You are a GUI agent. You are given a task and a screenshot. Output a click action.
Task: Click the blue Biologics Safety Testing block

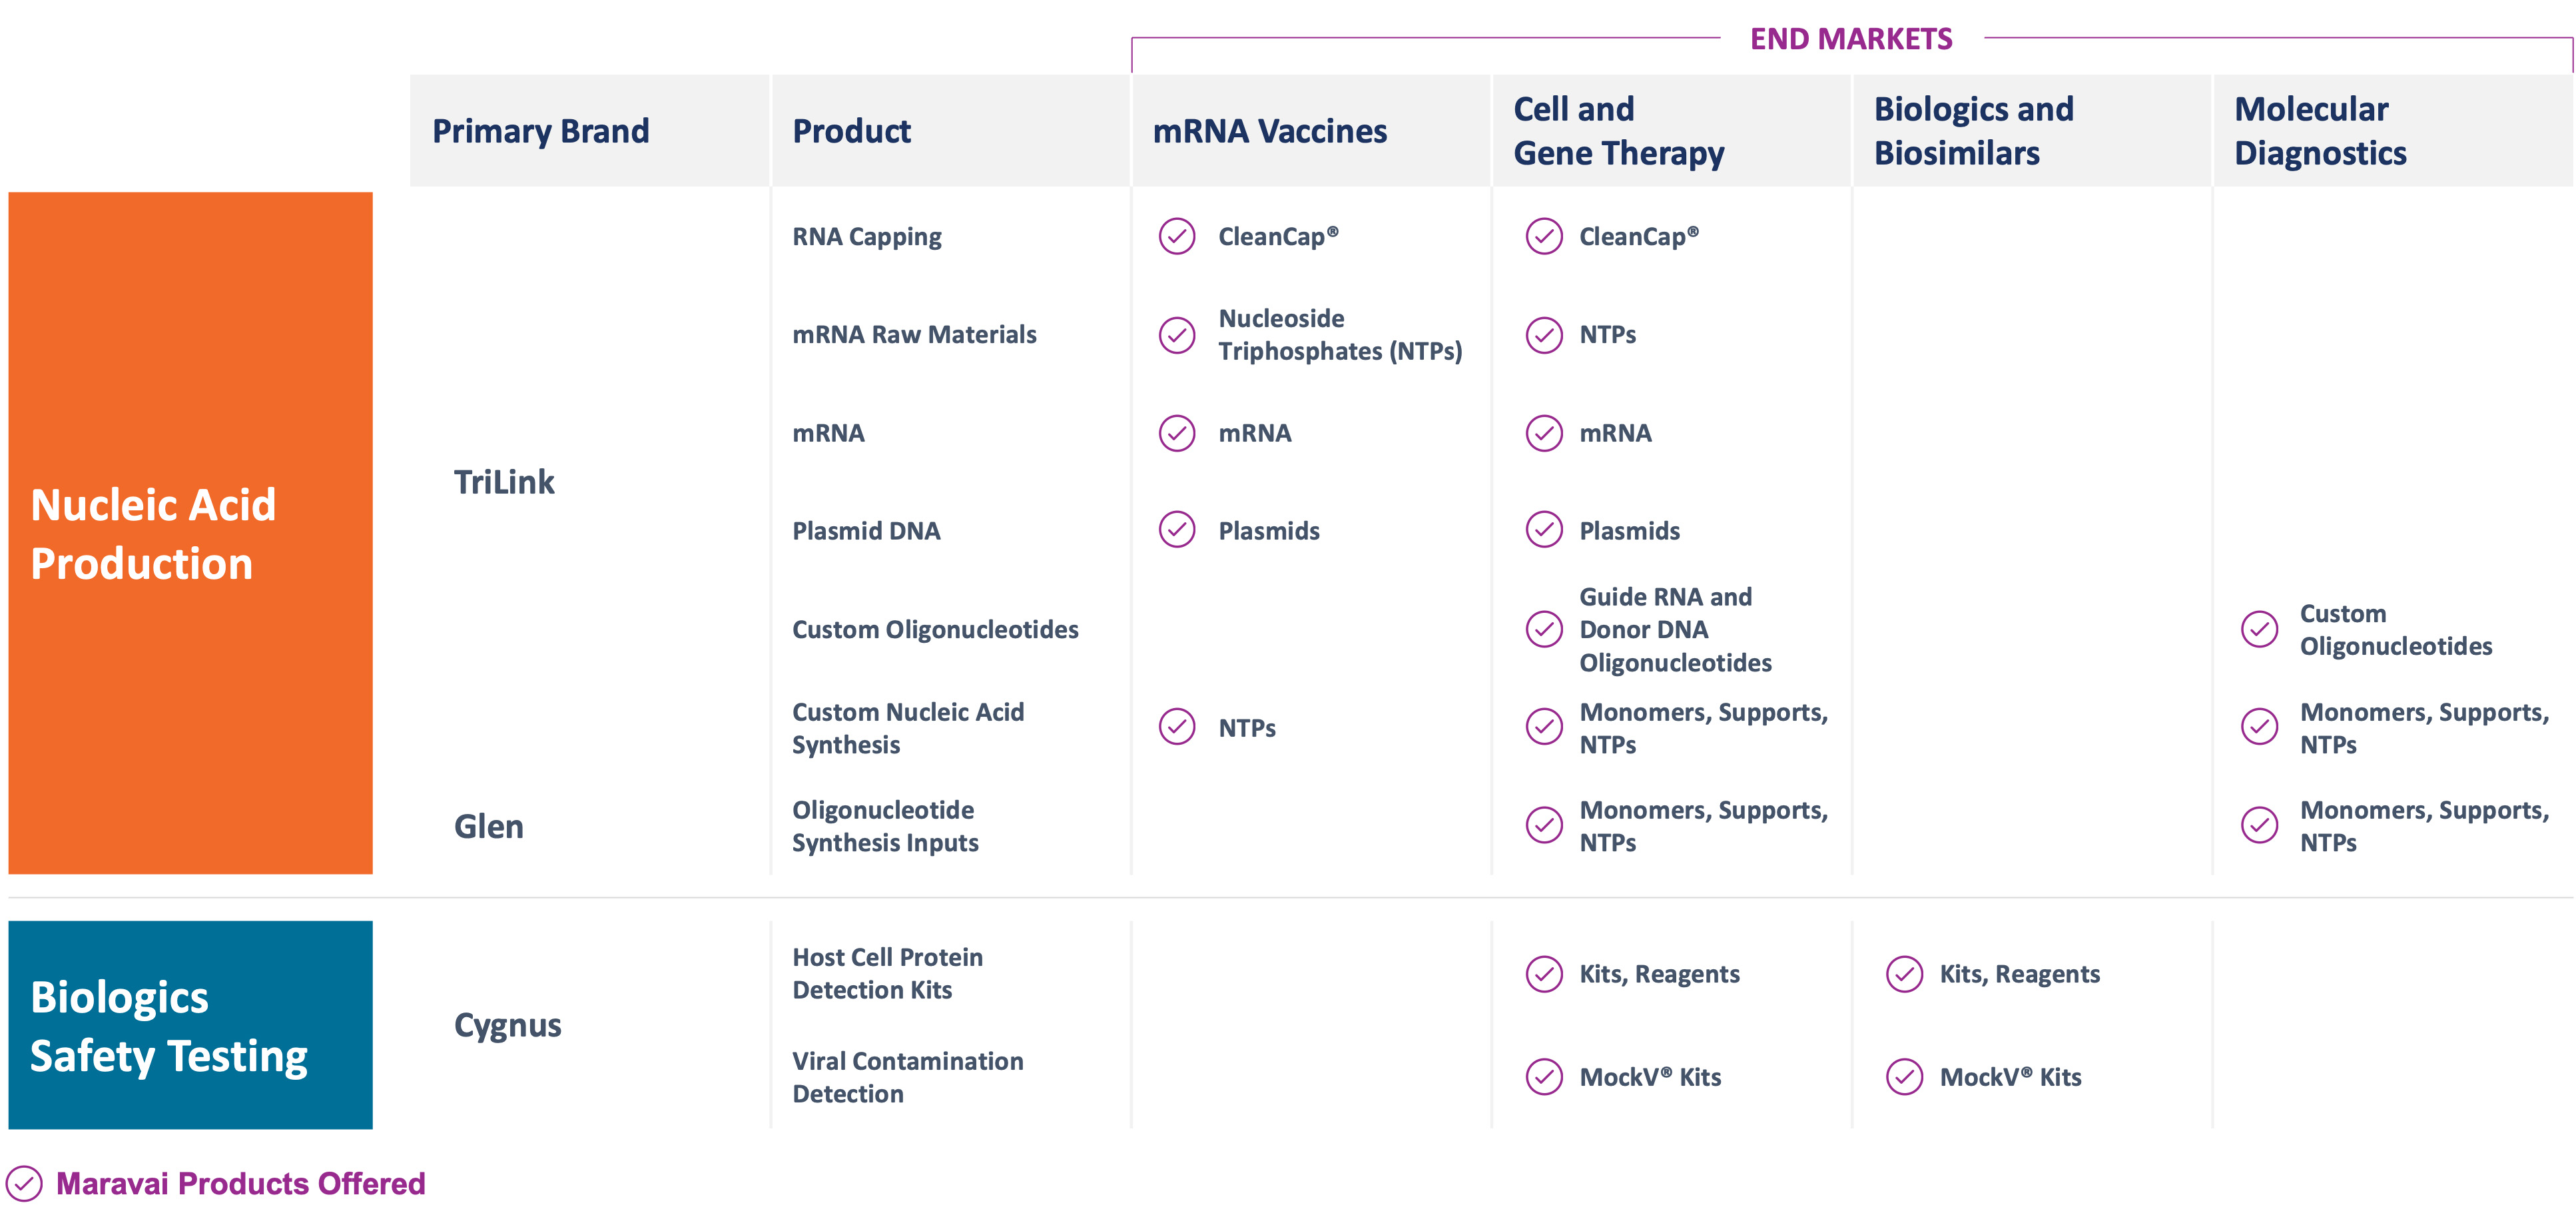point(190,1025)
